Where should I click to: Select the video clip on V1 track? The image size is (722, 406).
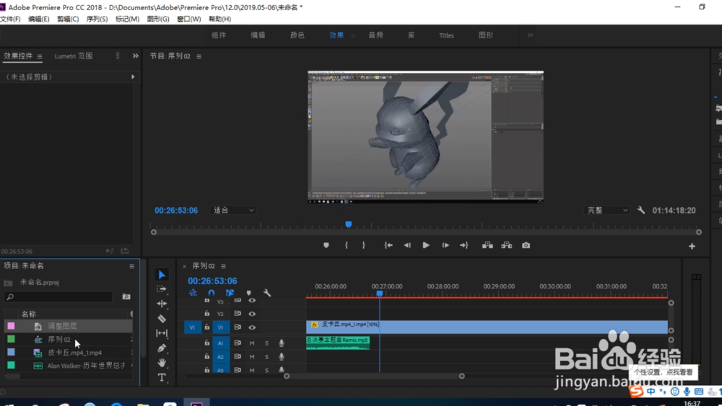point(487,327)
